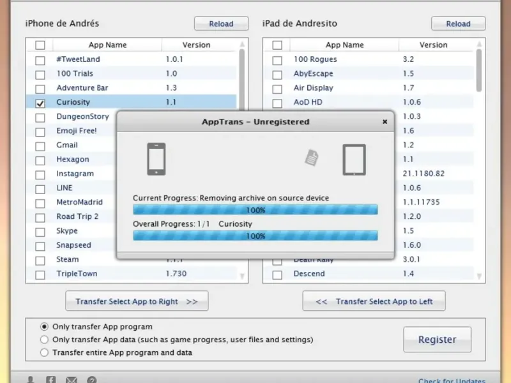Sort the iPhone list by the App Name header
Screen dimensions: 511x383
(x=107, y=45)
